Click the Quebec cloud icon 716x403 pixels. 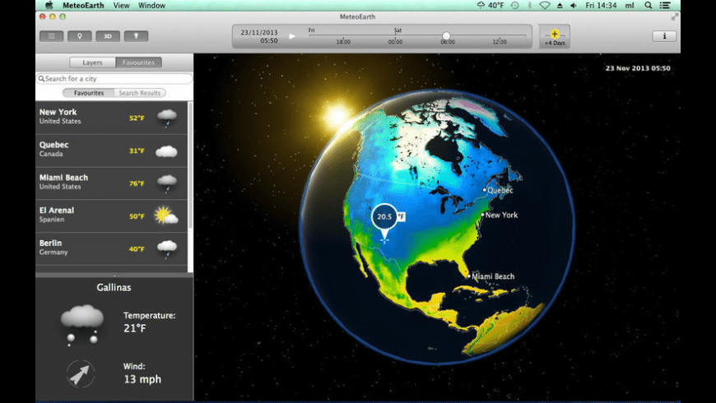[x=166, y=151]
